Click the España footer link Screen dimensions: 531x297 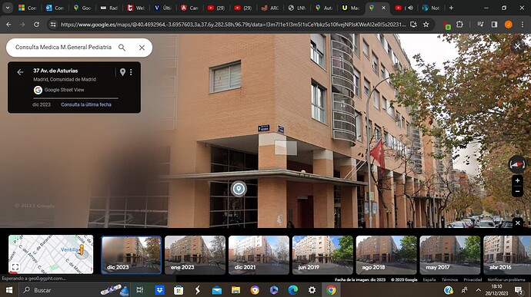[x=429, y=280]
